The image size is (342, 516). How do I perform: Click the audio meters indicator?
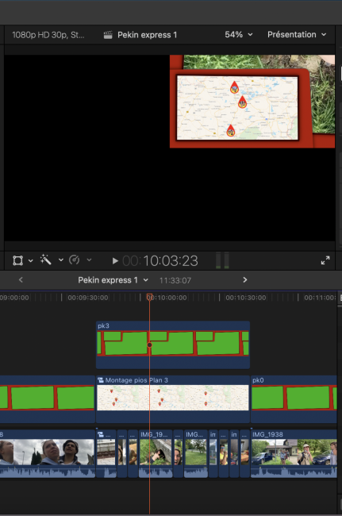(222, 260)
